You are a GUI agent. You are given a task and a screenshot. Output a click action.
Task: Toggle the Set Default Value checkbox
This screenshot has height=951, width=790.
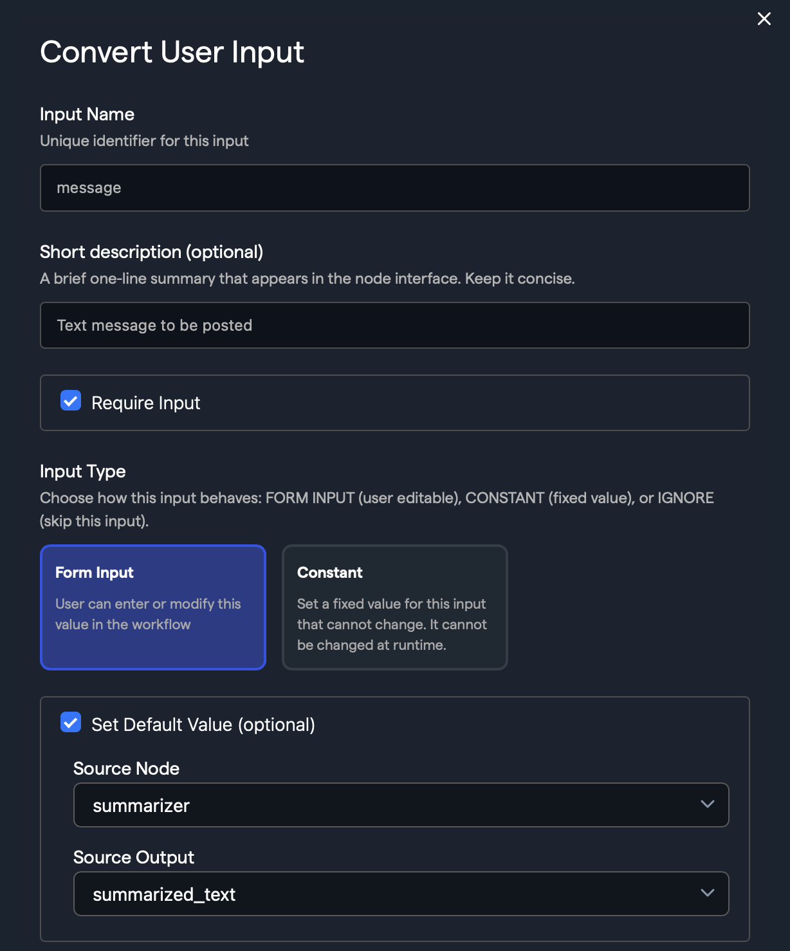(71, 723)
